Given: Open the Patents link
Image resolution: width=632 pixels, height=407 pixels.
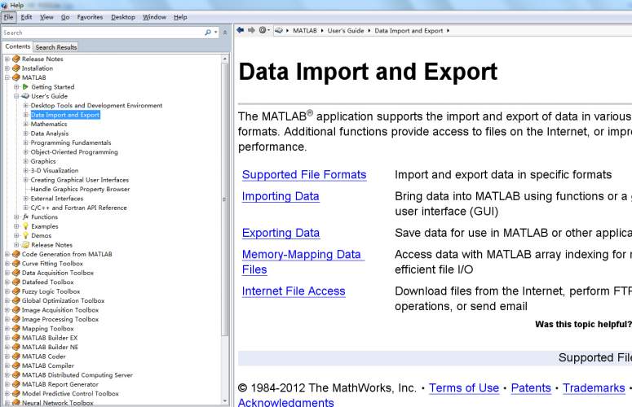Looking at the screenshot, I should tap(531, 387).
